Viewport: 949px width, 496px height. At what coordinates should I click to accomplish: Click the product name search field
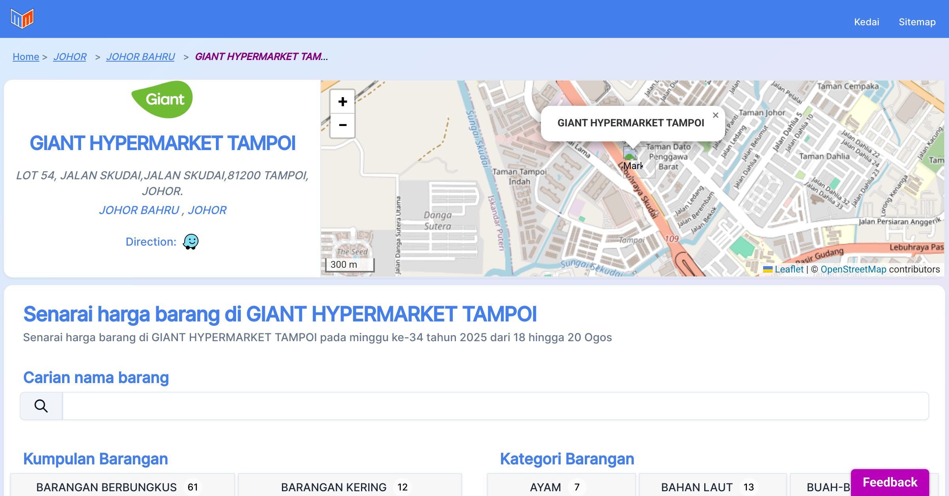pos(495,406)
